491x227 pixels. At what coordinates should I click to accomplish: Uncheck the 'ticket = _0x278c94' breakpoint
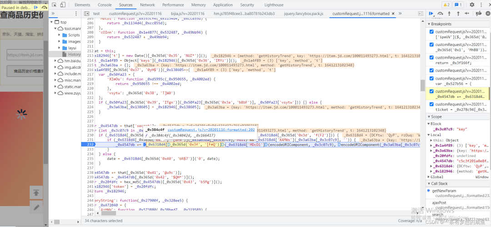pos(432,105)
